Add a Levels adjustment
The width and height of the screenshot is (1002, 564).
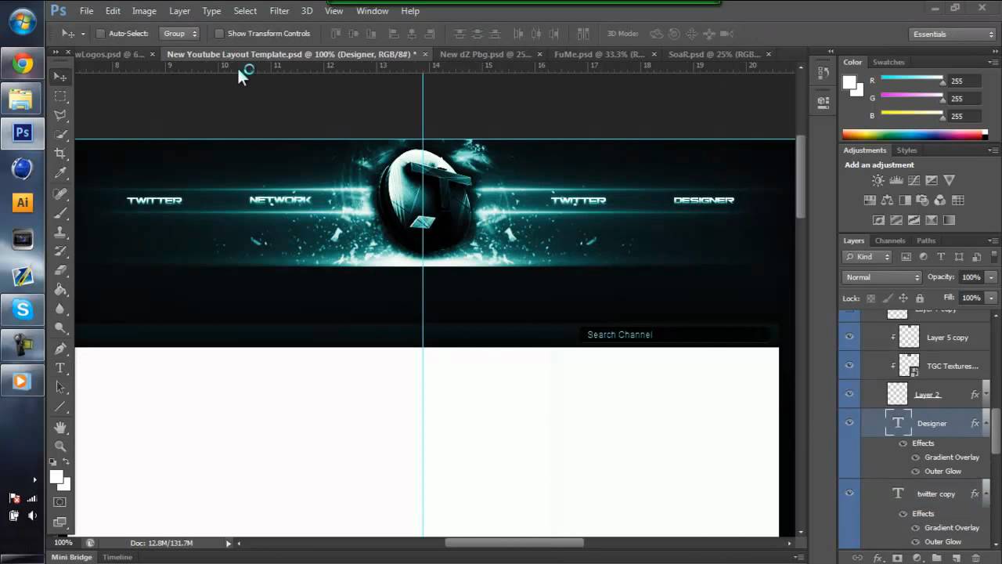(896, 181)
